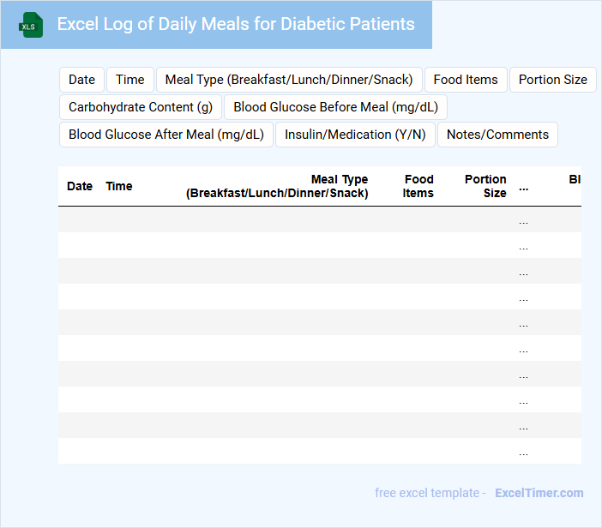Image resolution: width=602 pixels, height=528 pixels.
Task: Open the ExcelTimer.com link
Action: click(x=539, y=493)
